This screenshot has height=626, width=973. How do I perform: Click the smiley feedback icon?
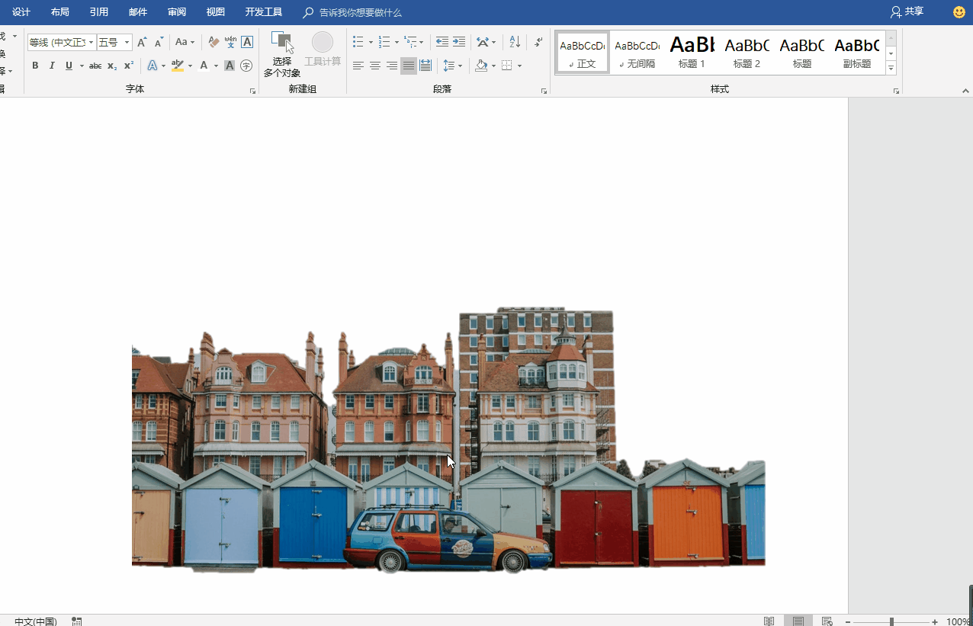[x=959, y=12]
